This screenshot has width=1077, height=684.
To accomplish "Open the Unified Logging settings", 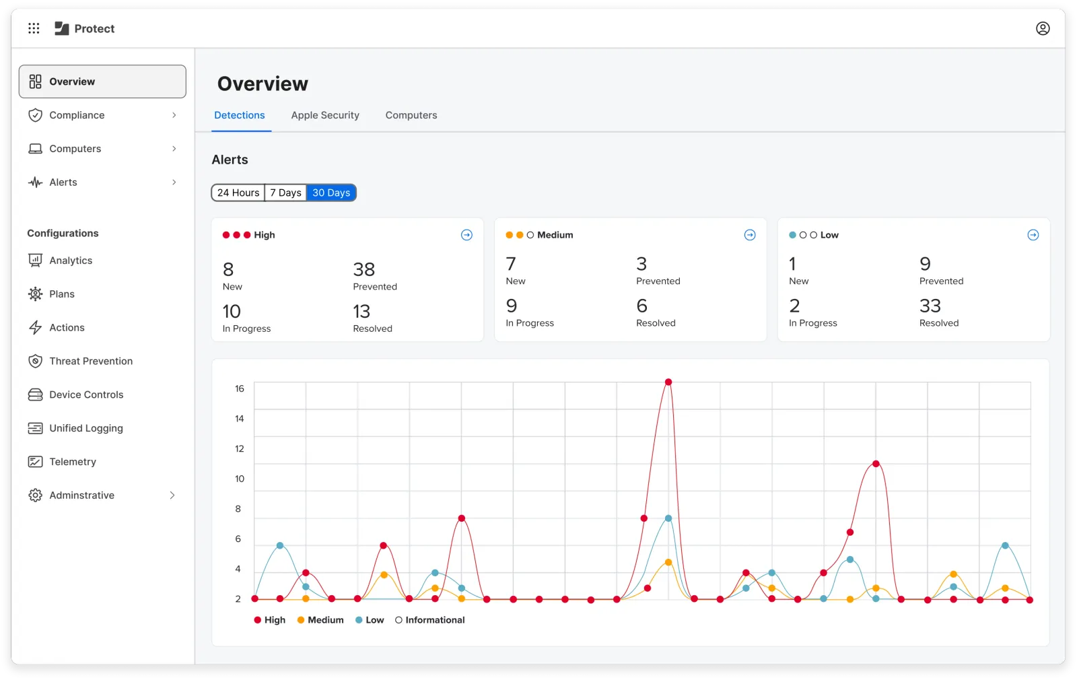I will pyautogui.click(x=85, y=428).
